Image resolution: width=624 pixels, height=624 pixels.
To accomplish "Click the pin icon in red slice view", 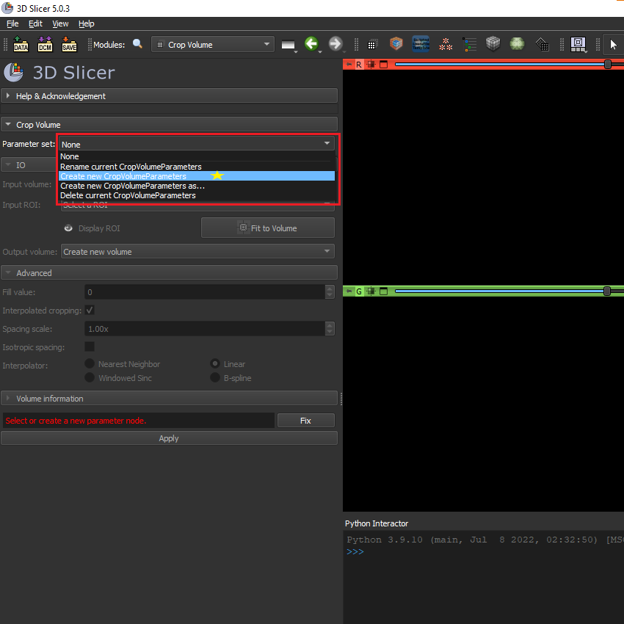I will point(349,64).
